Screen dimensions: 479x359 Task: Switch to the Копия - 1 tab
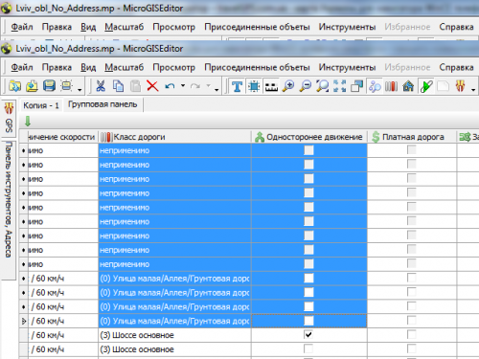[41, 105]
